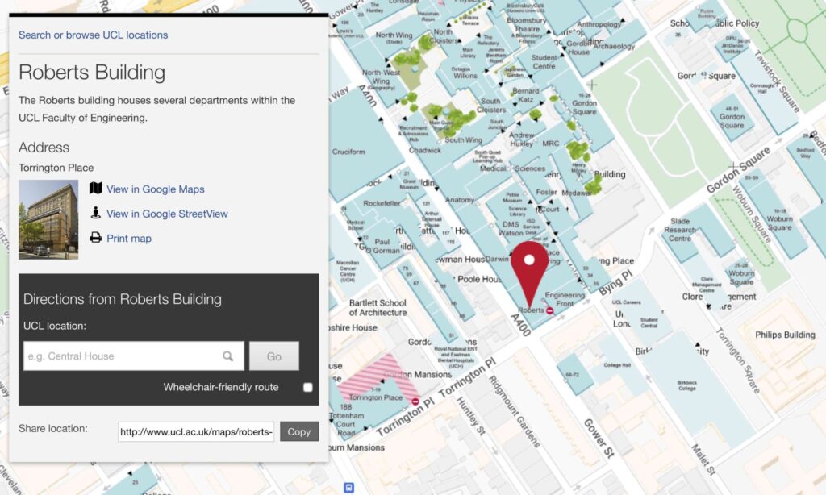Image resolution: width=826 pixels, height=495 pixels.
Task: Enable the Wheelchair-friendly route option
Action: (307, 387)
